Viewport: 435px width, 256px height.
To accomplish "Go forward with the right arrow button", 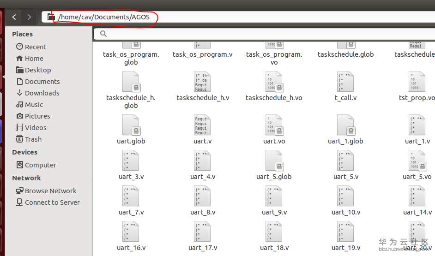I will (29, 17).
